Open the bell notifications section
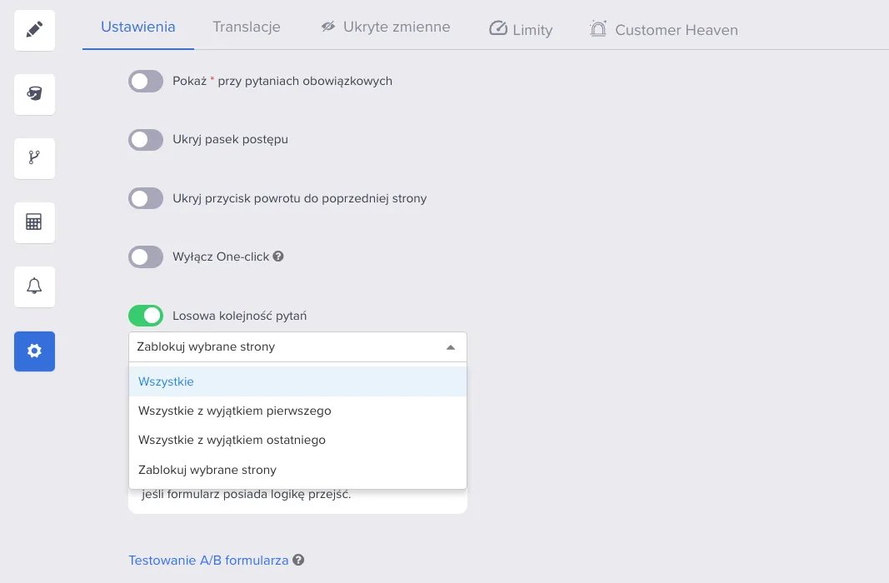 tap(35, 287)
